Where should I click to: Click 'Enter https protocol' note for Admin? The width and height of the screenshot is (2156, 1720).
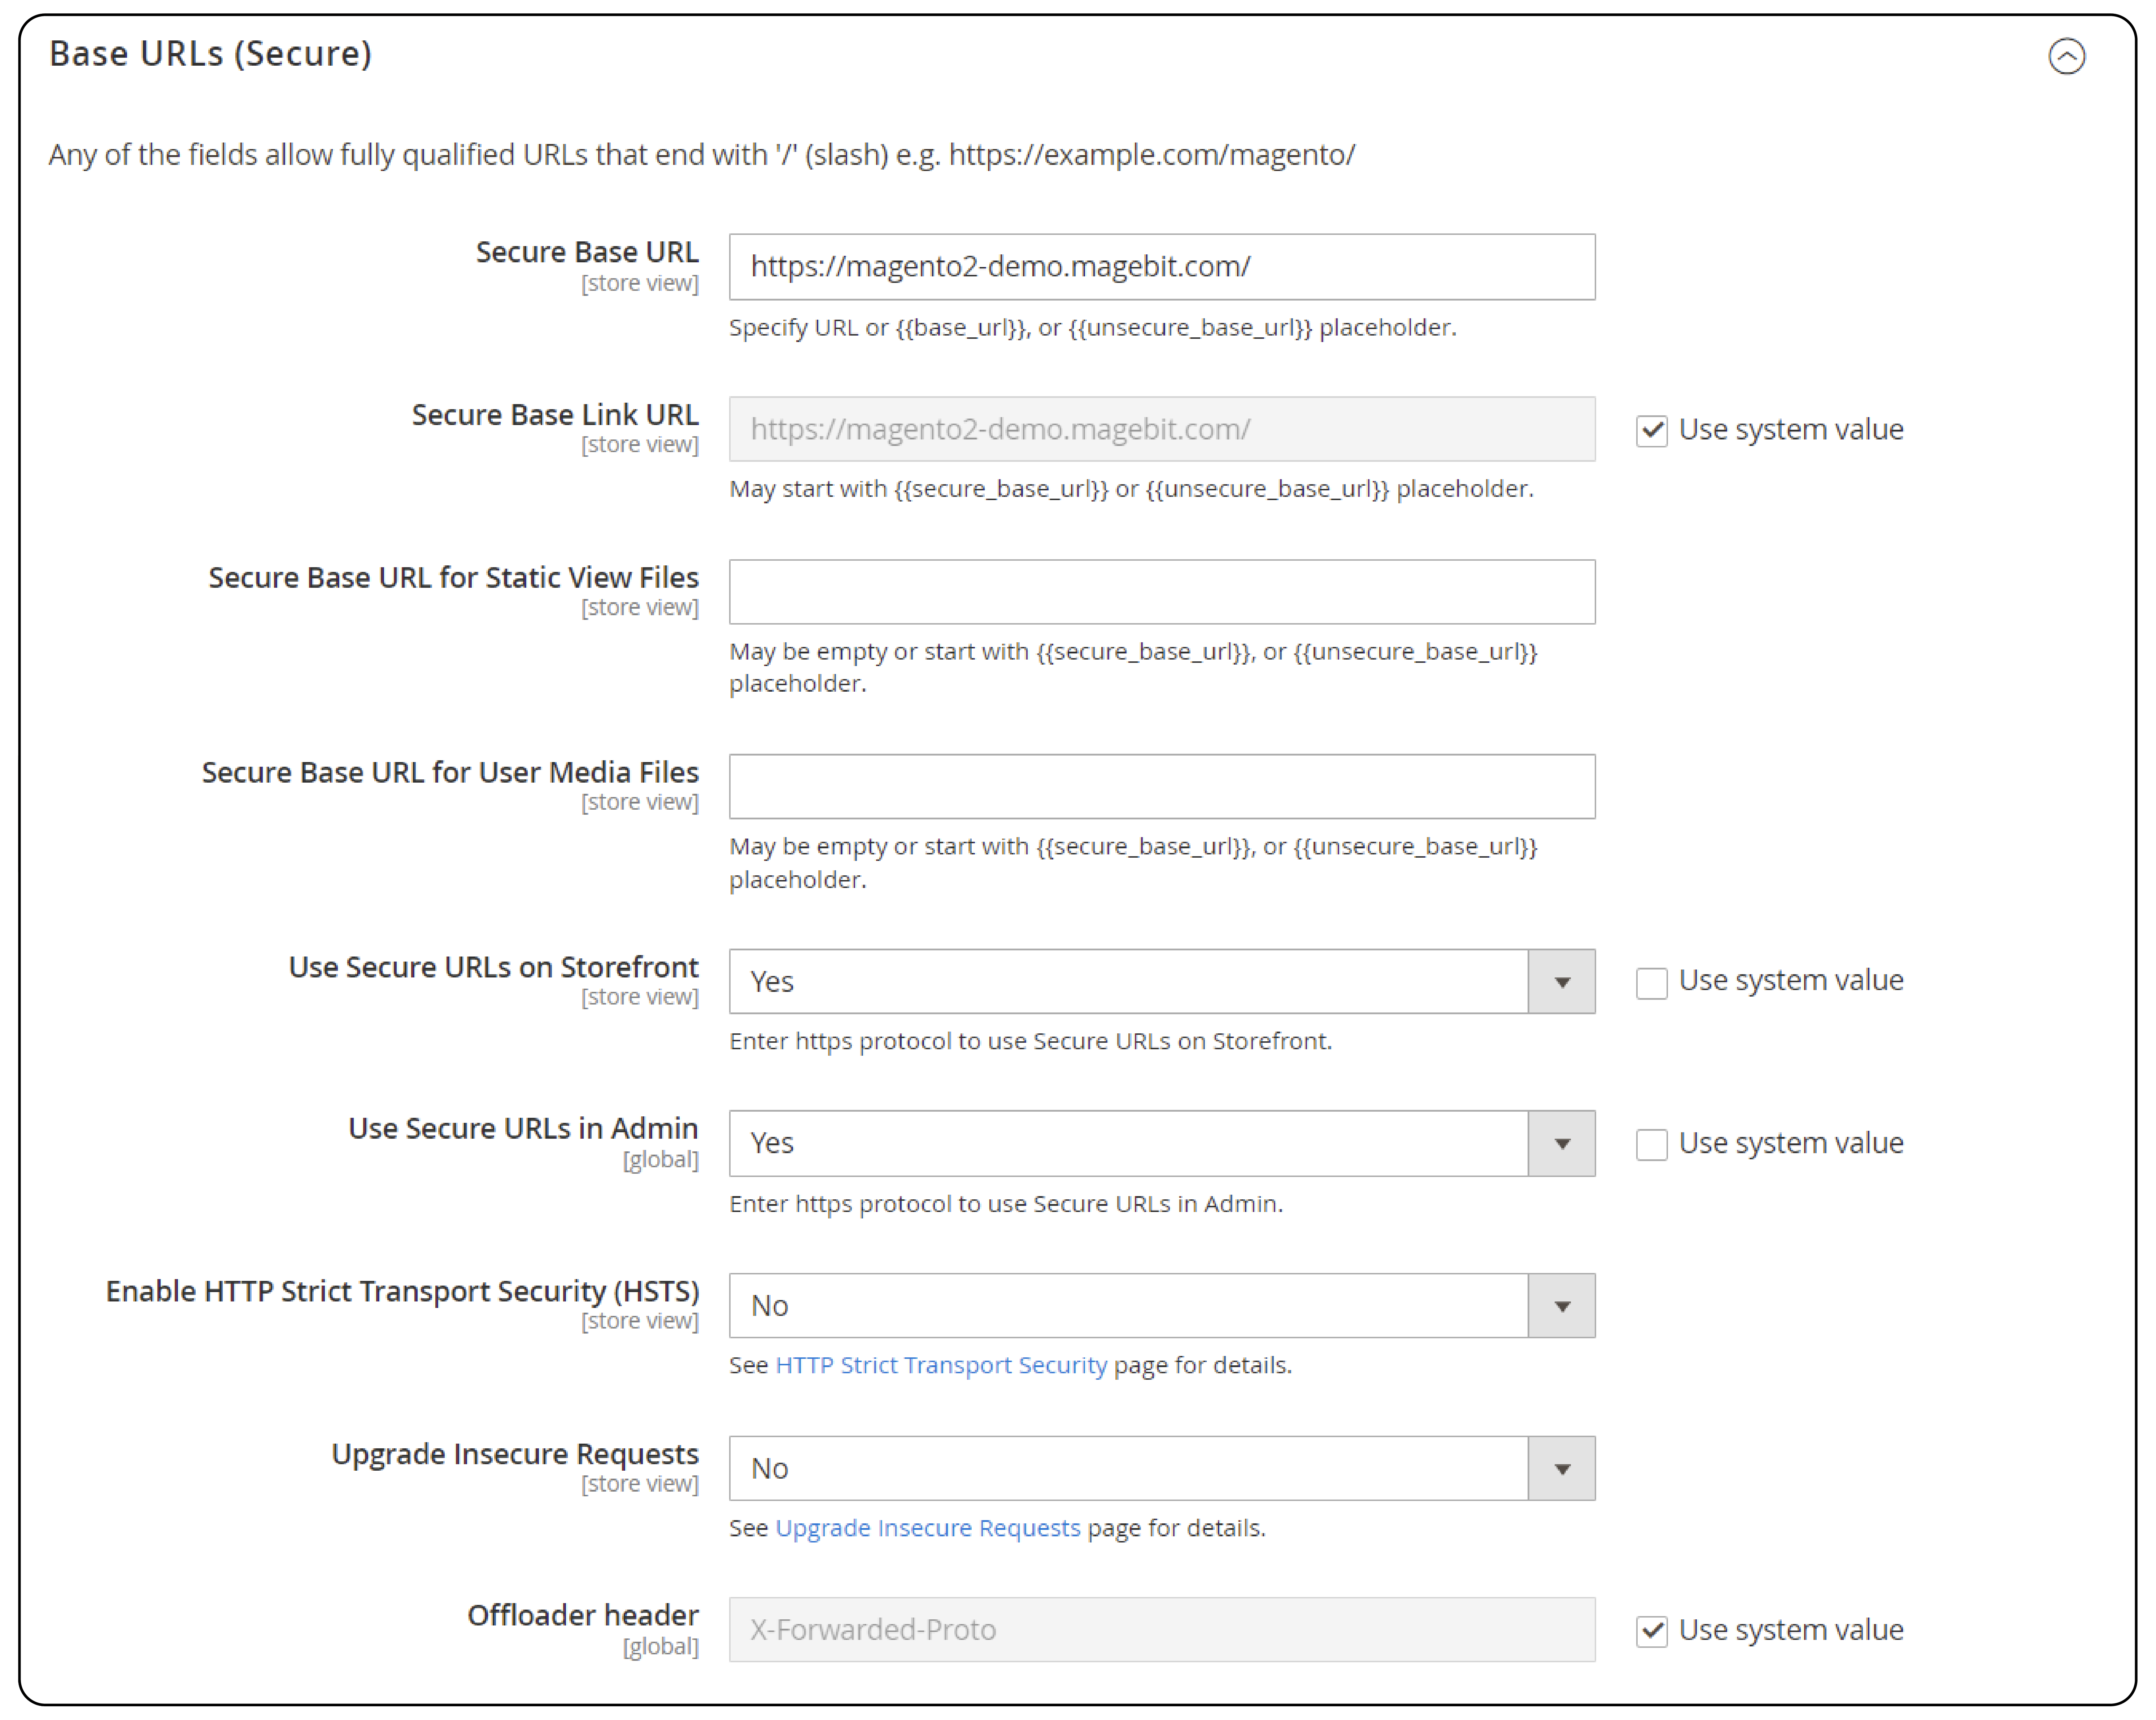1006,1204
